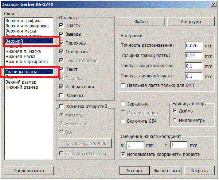
Task: Enable the Зеркально checkbox
Action: pyautogui.click(x=123, y=104)
